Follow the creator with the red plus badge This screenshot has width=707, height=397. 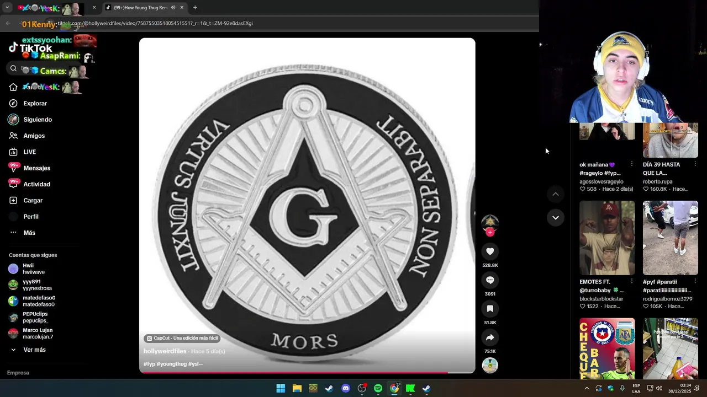pyautogui.click(x=490, y=232)
